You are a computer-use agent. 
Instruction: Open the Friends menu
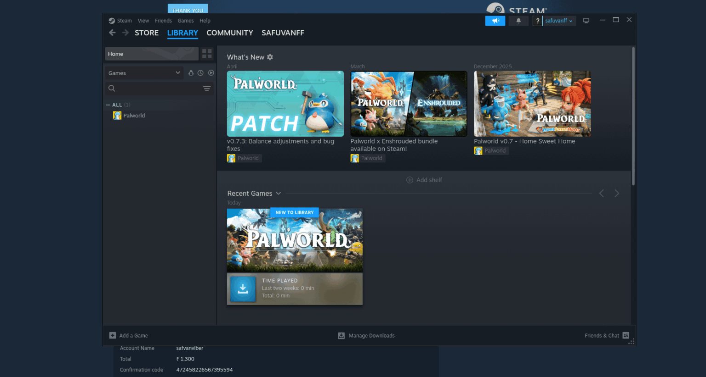(x=163, y=21)
